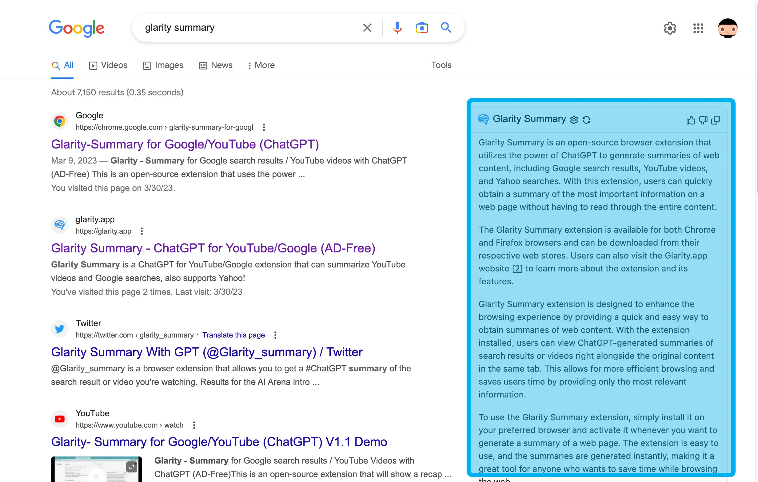The width and height of the screenshot is (758, 482).
Task: Click the search magnifier icon
Action: (x=446, y=28)
